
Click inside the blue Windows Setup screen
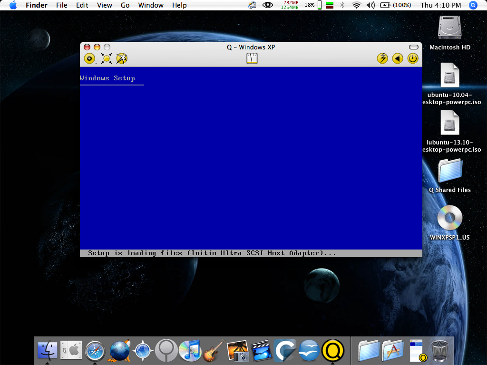pos(251,158)
